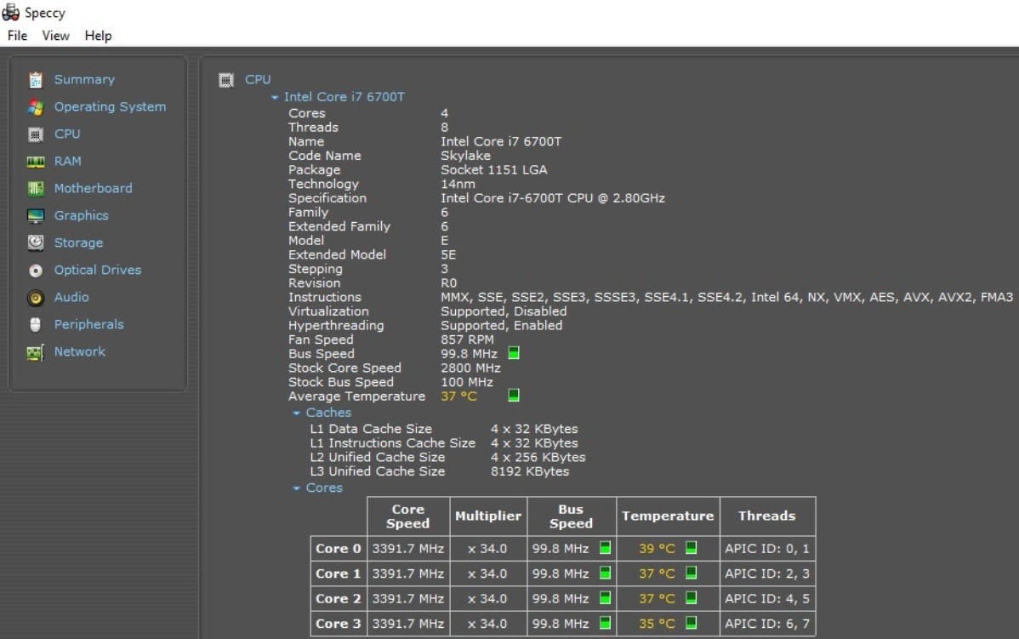The image size is (1019, 639).
Task: Click Core 3 temperature graph icon
Action: [692, 623]
